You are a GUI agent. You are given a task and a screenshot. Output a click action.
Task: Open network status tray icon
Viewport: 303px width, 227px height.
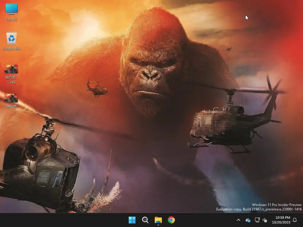pyautogui.click(x=257, y=220)
